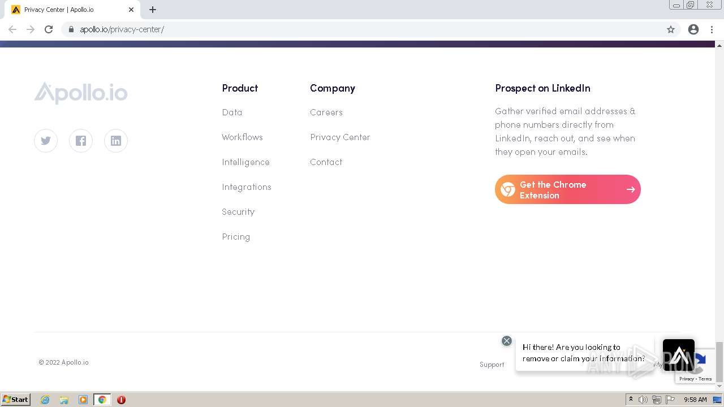
Task: Launch Internet Explorer from the taskbar
Action: pyautogui.click(x=45, y=400)
